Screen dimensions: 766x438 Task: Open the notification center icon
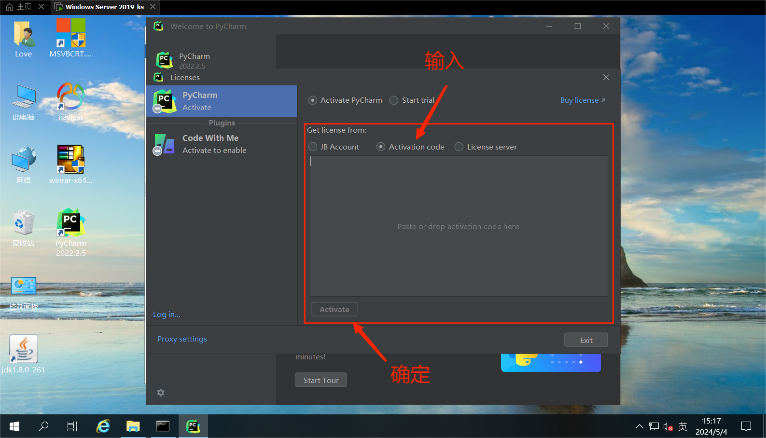coord(746,426)
